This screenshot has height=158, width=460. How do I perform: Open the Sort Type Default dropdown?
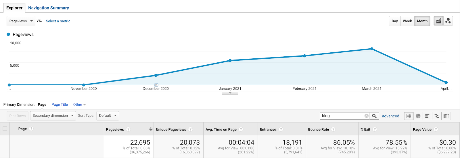[108, 116]
